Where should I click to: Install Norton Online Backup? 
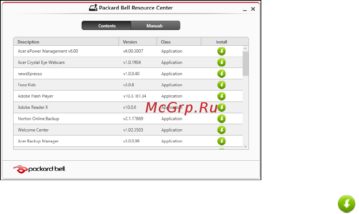point(221,119)
